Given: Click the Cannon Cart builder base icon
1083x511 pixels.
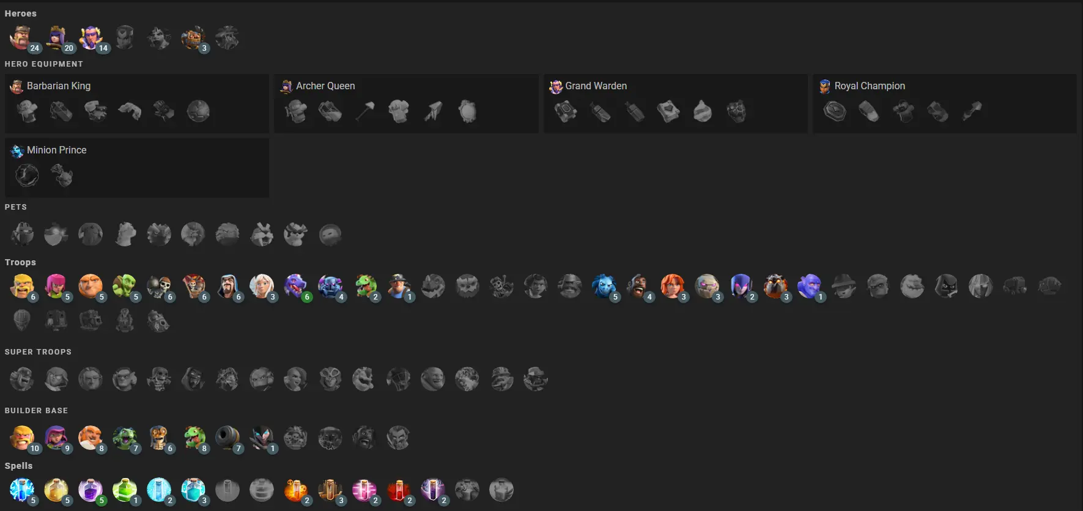Looking at the screenshot, I should [227, 438].
